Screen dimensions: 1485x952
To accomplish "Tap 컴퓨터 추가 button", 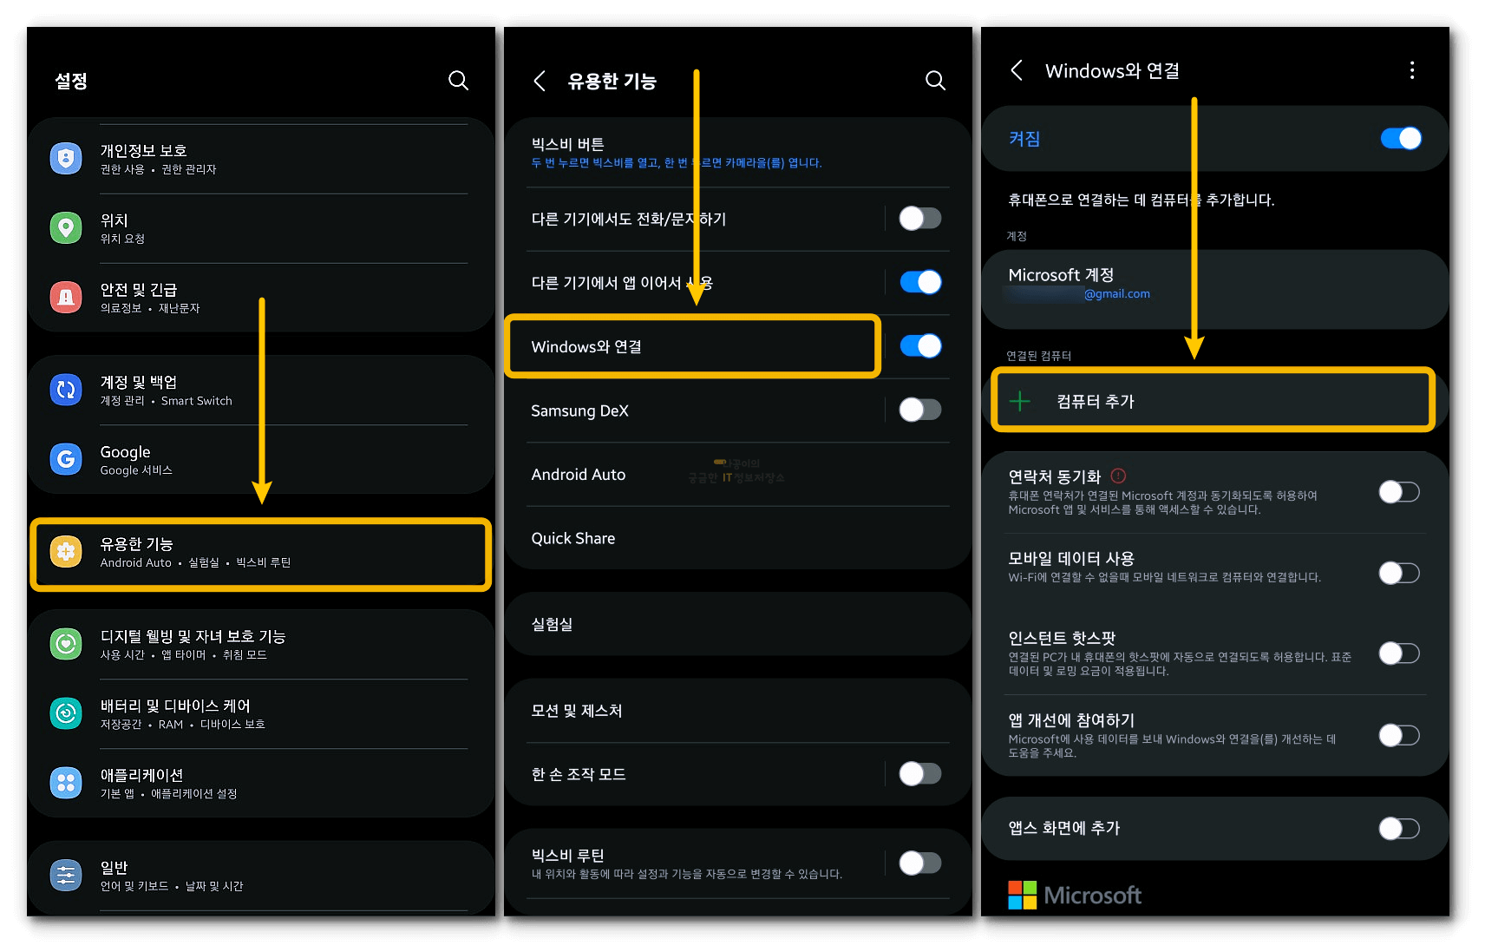I will pos(1213,400).
